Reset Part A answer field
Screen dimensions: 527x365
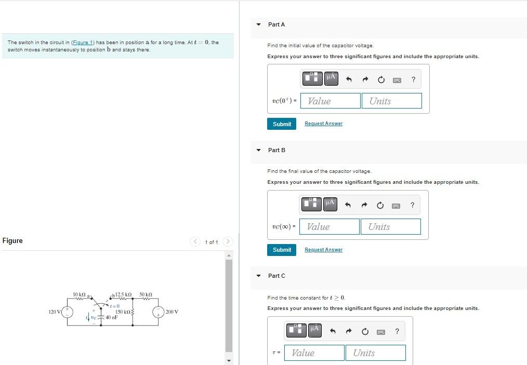pos(381,79)
